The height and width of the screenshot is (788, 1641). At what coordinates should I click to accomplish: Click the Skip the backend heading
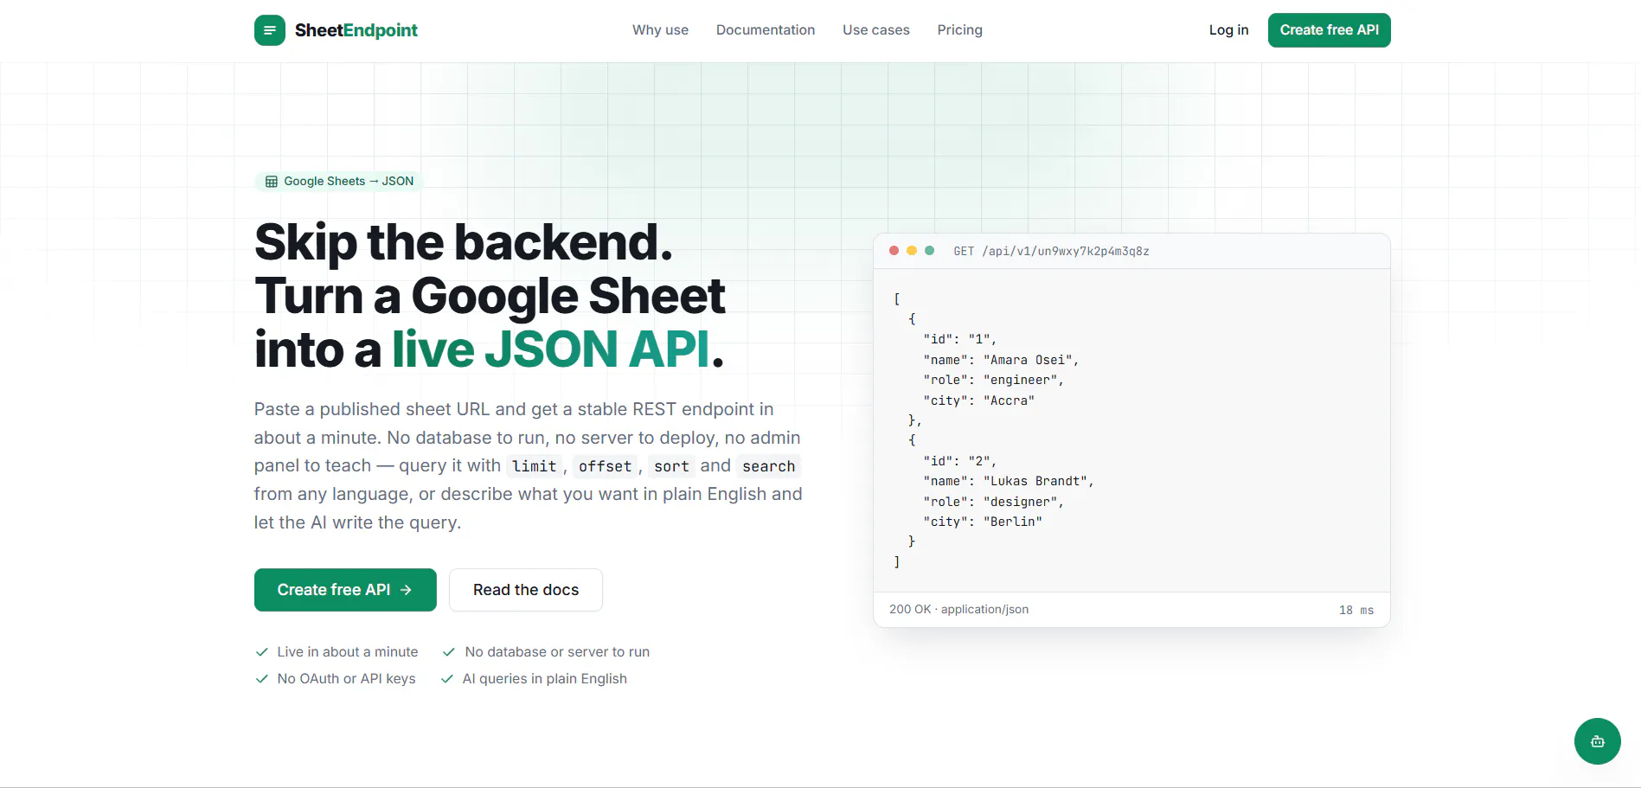464,242
